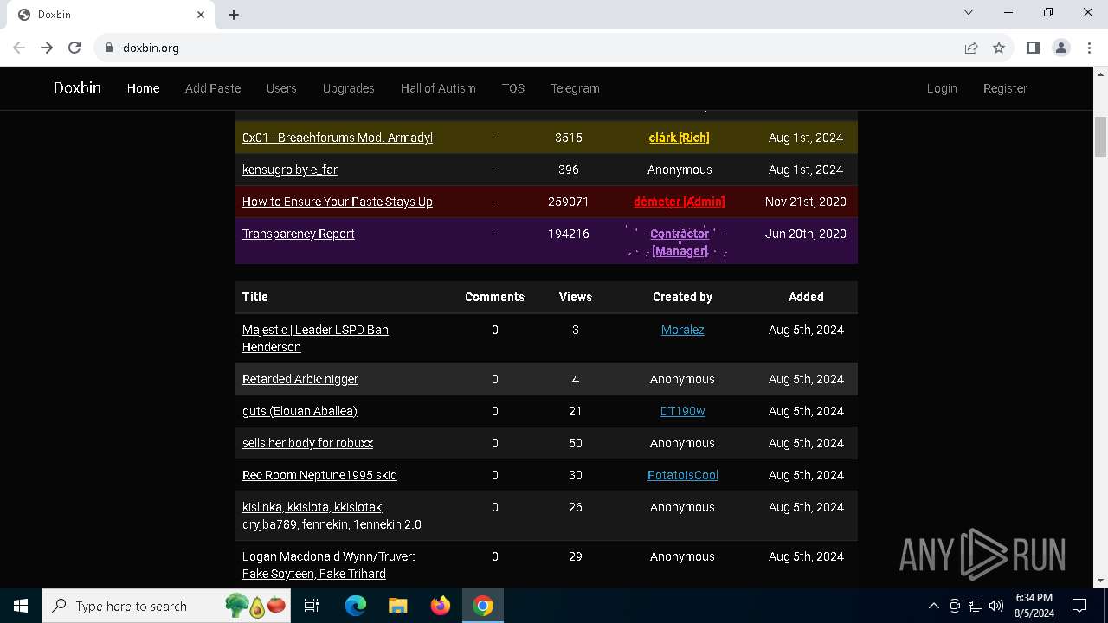Open the network tray icon
This screenshot has width=1108, height=623.
tap(976, 606)
